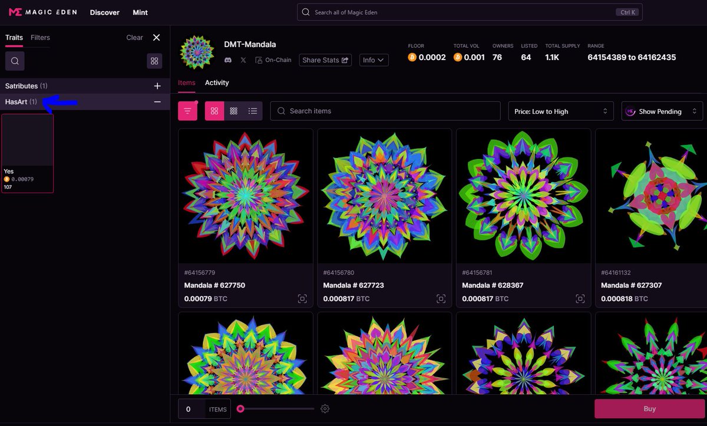This screenshot has height=426, width=707.
Task: Click the owners count 76
Action: [497, 57]
